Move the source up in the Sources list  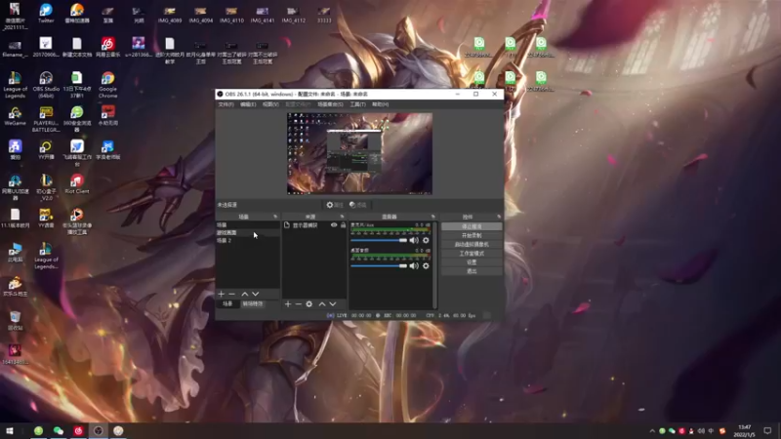click(x=322, y=304)
